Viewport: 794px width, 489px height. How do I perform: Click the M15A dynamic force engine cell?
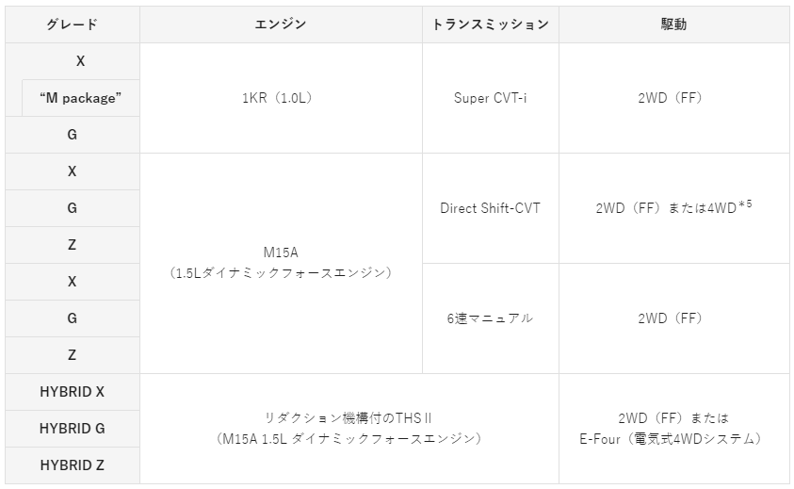pyautogui.click(x=281, y=263)
